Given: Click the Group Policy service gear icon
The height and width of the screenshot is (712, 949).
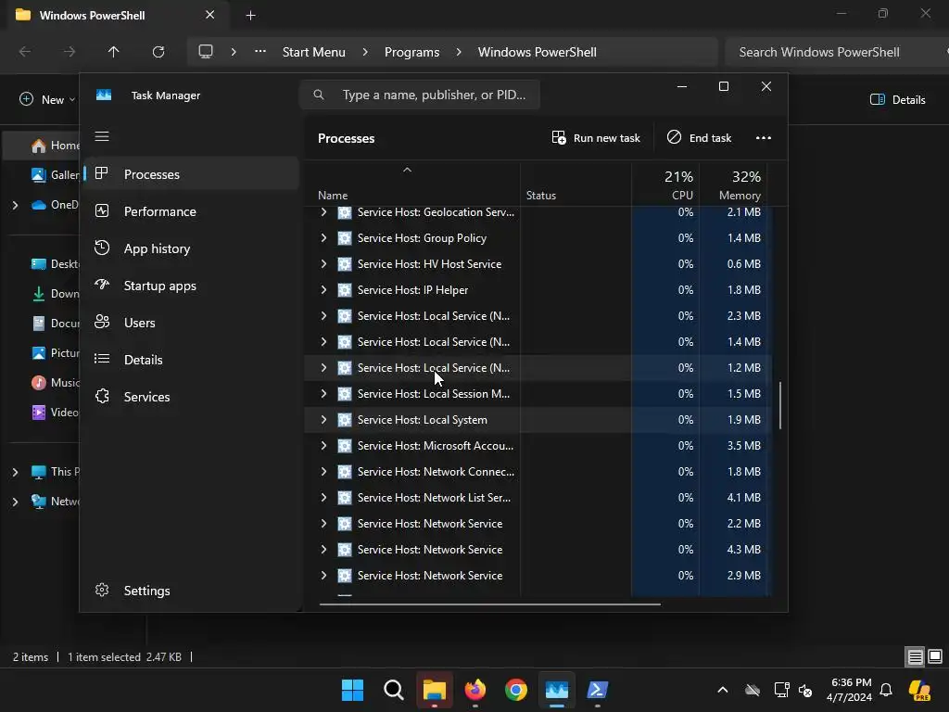Looking at the screenshot, I should (345, 238).
